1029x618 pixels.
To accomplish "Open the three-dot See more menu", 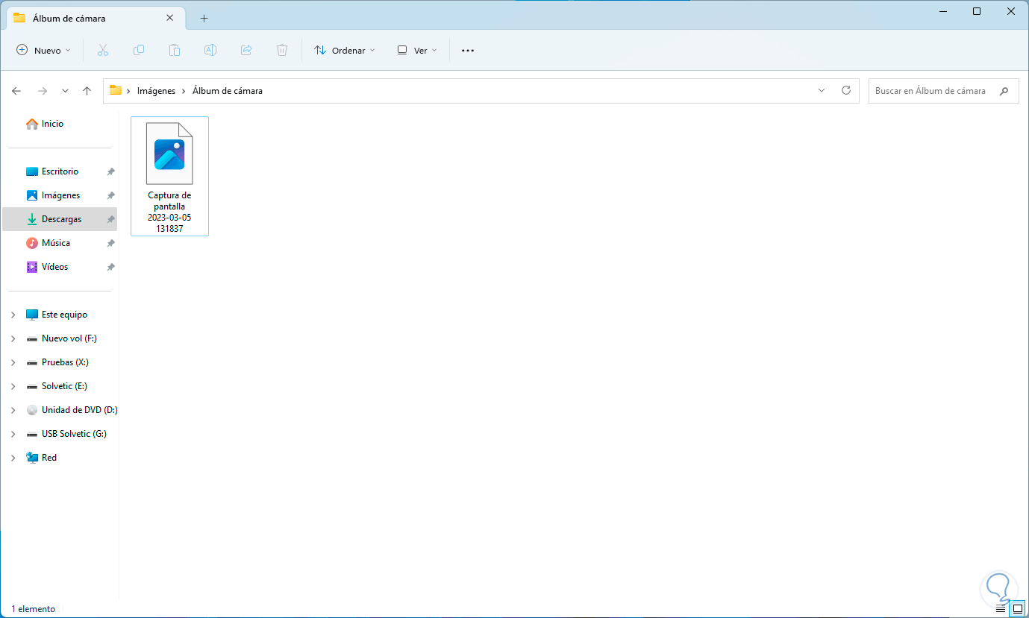I will pyautogui.click(x=468, y=50).
